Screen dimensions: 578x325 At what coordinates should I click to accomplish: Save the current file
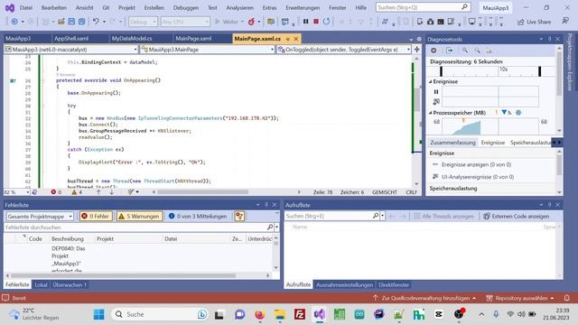click(71, 22)
